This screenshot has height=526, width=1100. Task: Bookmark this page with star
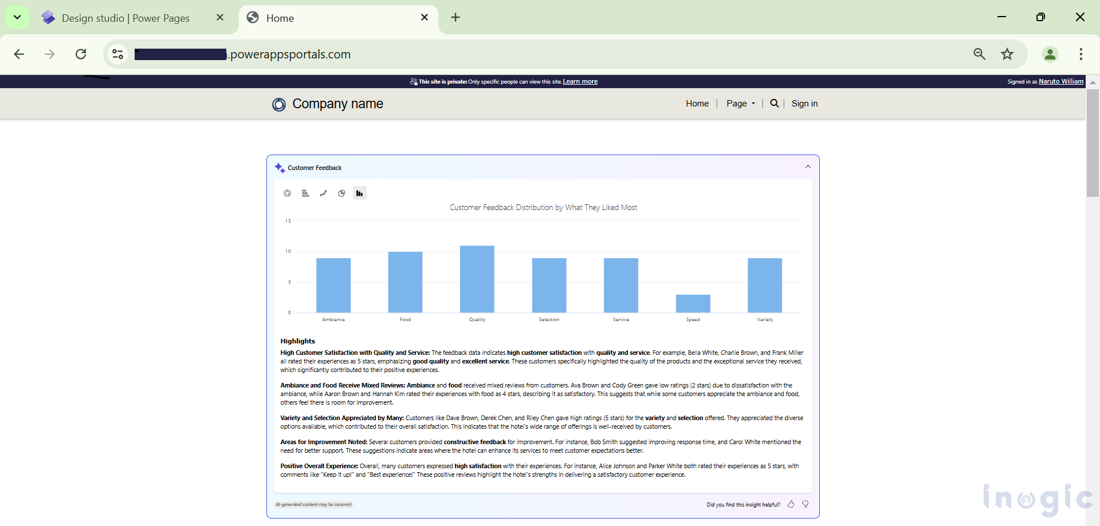point(1007,54)
